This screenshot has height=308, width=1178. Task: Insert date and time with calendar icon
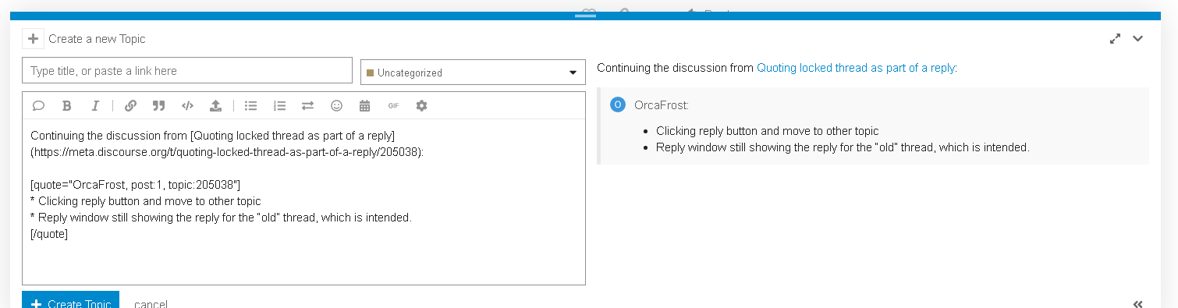364,105
